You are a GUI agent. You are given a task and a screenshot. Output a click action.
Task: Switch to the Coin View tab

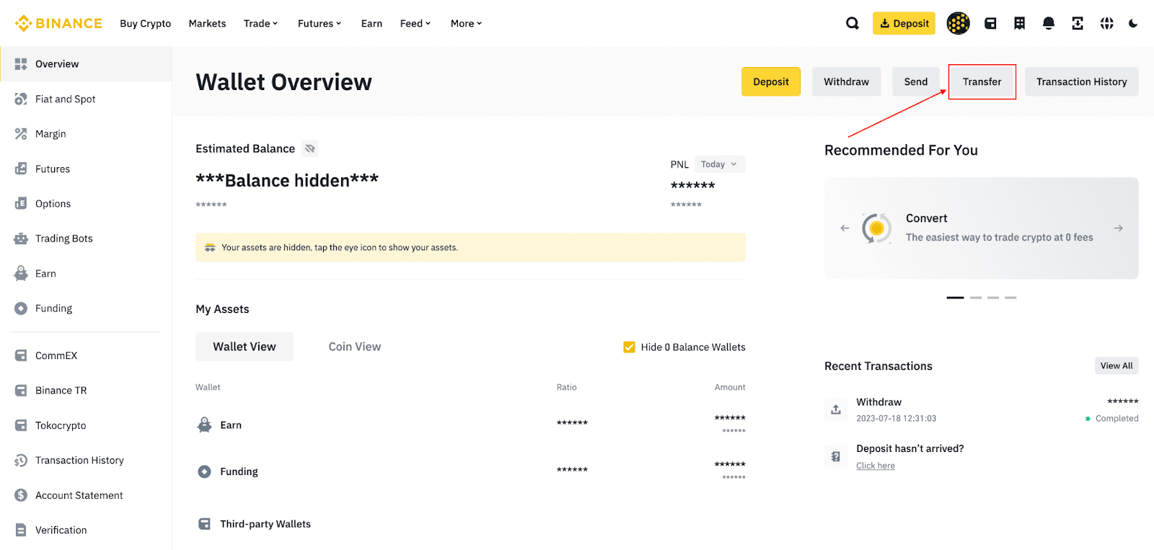click(x=354, y=347)
